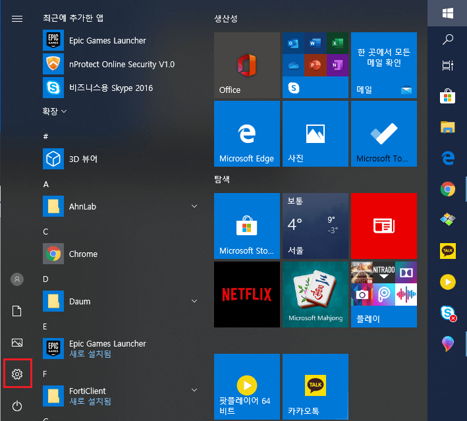Expand the FortiClient folder
Viewport: 467px width, 421px height.
click(x=121, y=396)
